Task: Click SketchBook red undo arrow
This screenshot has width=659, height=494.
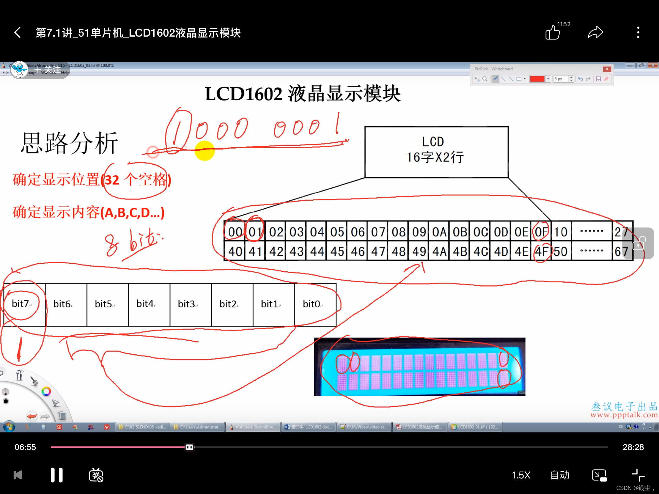Action: click(32, 416)
